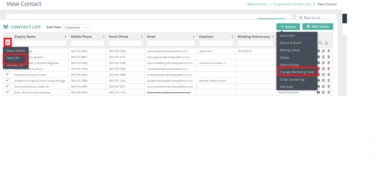This screenshot has width=388, height=180.
Task: Click red trash icon for Shaun Andrews row
Action: pos(329,92)
